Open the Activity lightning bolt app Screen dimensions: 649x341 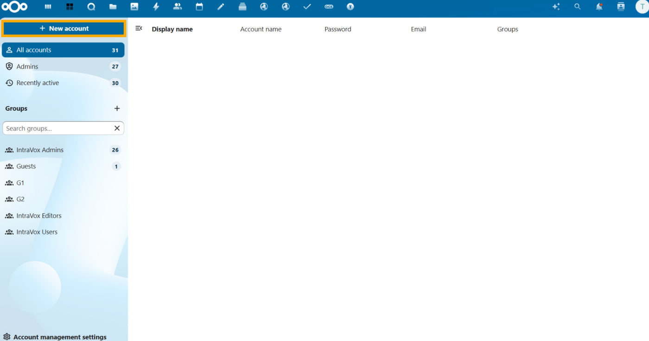(x=156, y=7)
